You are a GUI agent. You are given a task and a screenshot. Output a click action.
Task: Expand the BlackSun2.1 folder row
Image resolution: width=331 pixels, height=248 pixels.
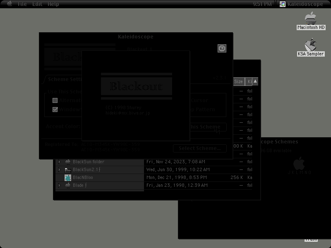(x=59, y=169)
